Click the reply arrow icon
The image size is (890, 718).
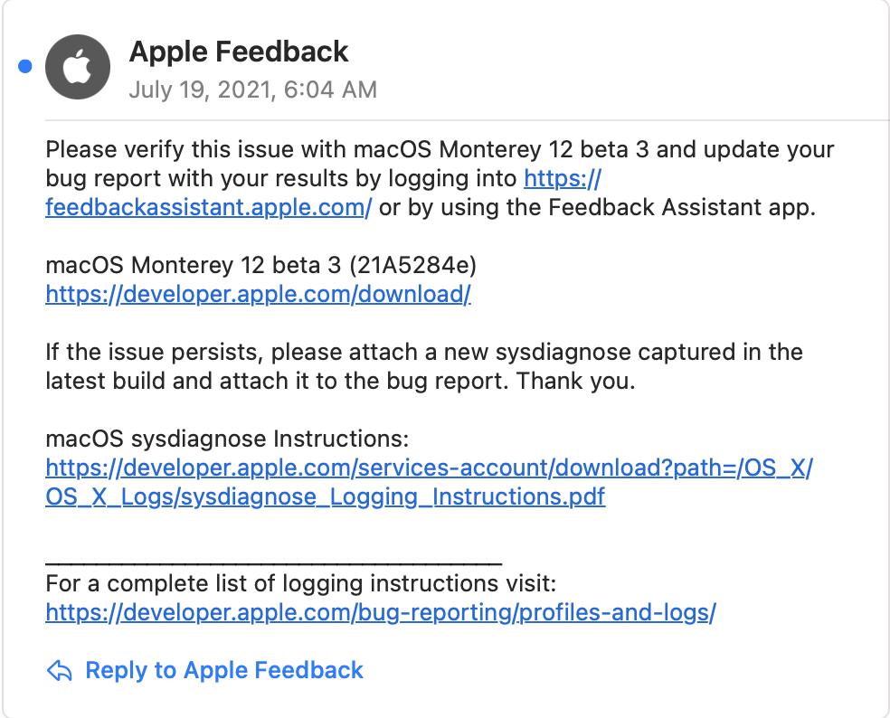click(x=59, y=670)
